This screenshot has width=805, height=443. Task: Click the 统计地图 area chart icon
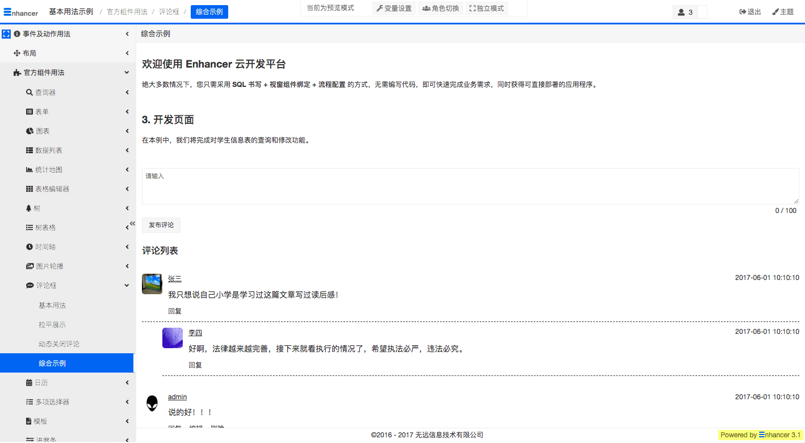(x=30, y=170)
